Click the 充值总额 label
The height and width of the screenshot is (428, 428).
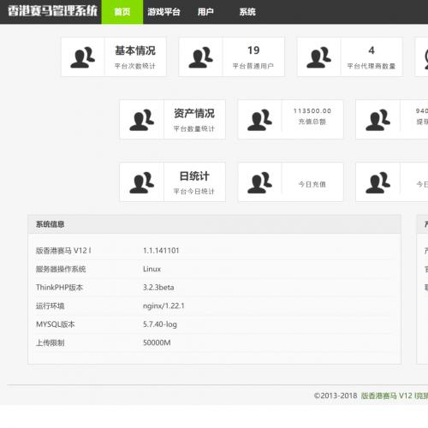click(x=312, y=122)
